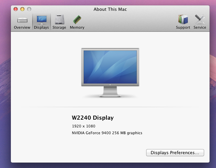Select the Displays toolbar icon
216x168 pixels.
tap(41, 22)
